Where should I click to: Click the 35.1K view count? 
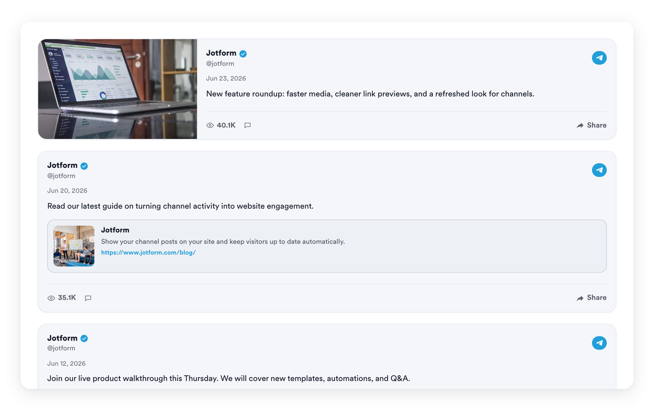[67, 298]
